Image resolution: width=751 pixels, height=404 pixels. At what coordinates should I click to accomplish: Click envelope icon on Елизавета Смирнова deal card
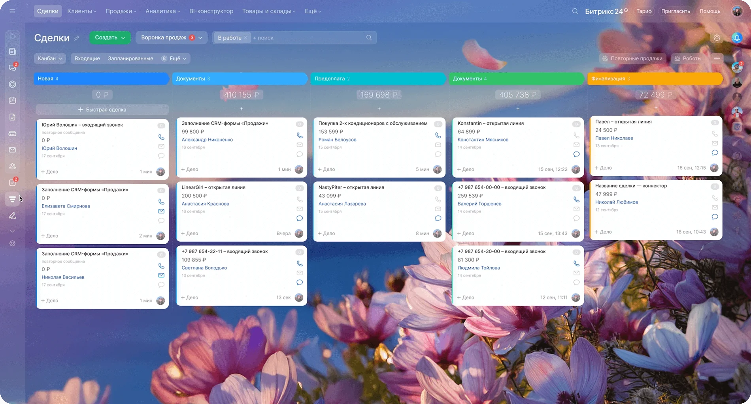coord(161,211)
